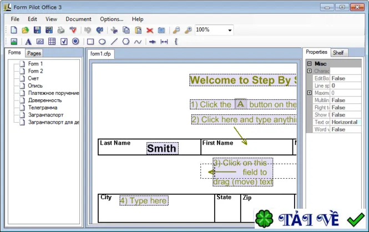Select the Polygon shape tool
Viewport: 369px width, 232px height.
pyautogui.click(x=126, y=42)
